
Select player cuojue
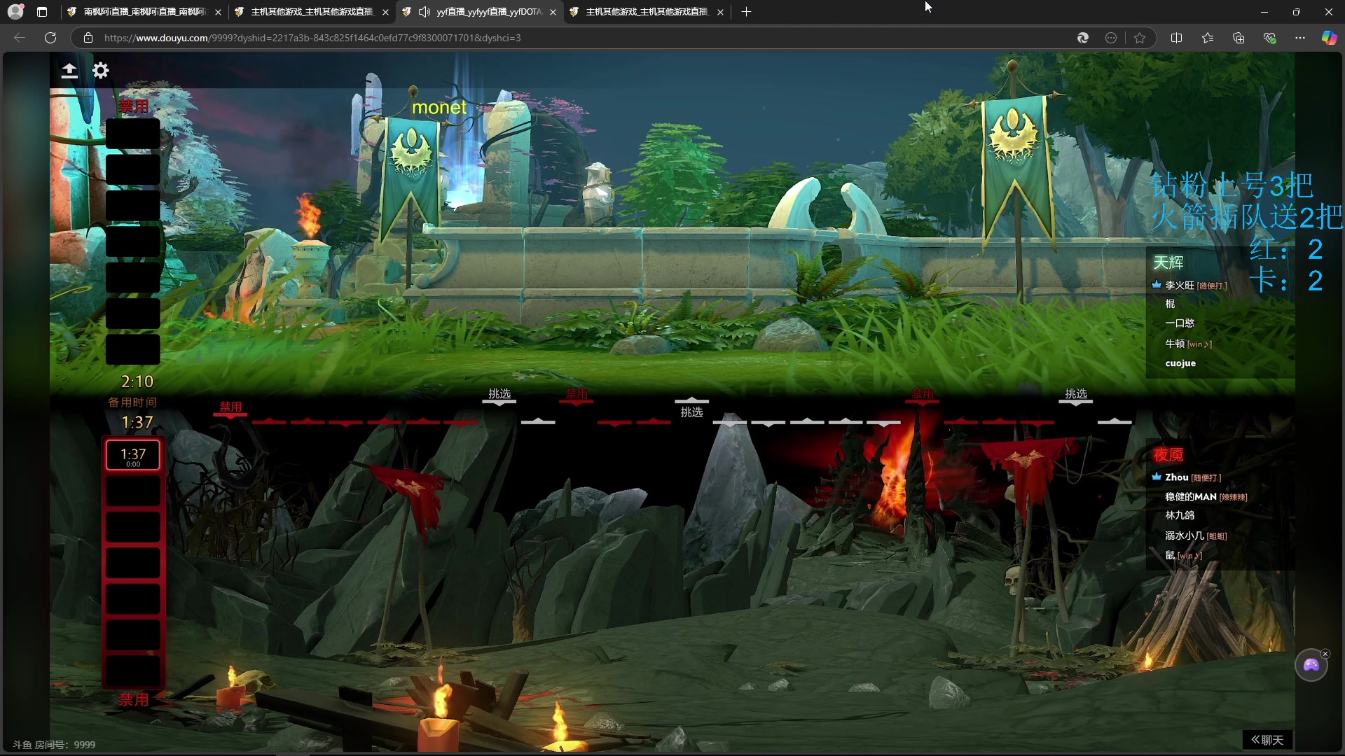[1180, 363]
